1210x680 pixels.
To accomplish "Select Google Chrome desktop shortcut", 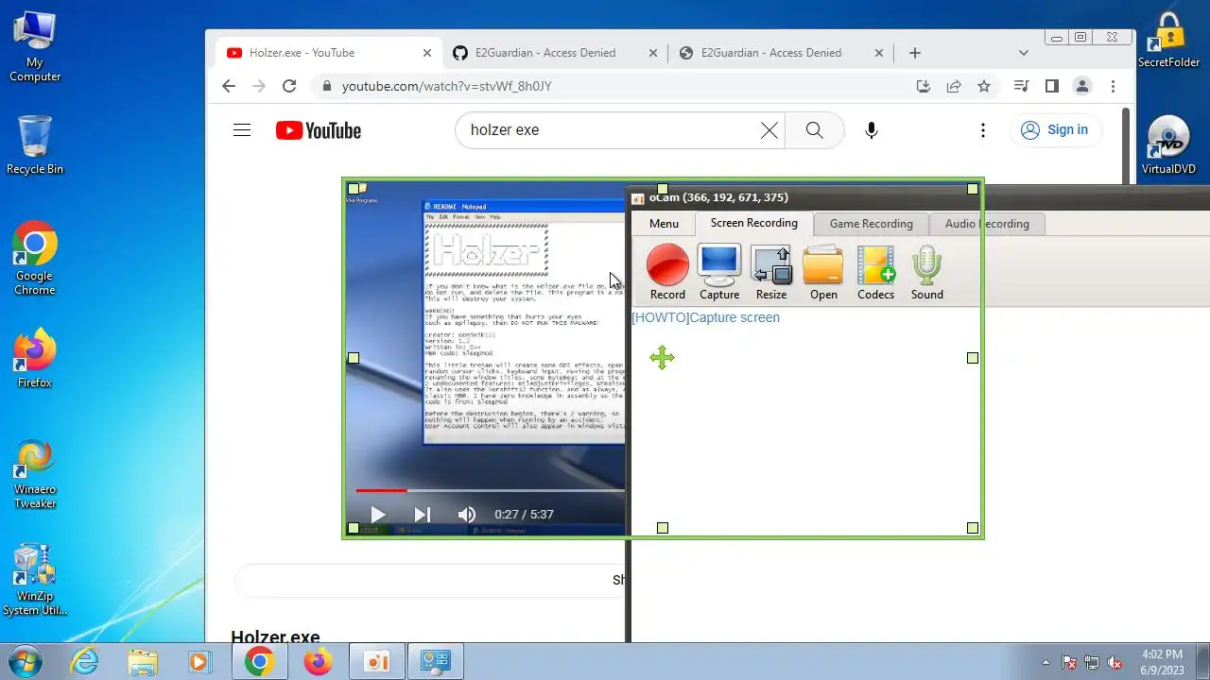I will (35, 259).
